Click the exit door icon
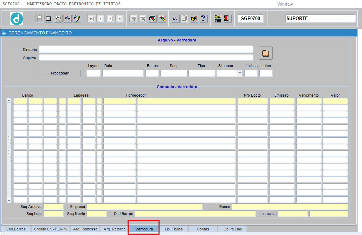This screenshot has width=362, height=235. [x=227, y=19]
